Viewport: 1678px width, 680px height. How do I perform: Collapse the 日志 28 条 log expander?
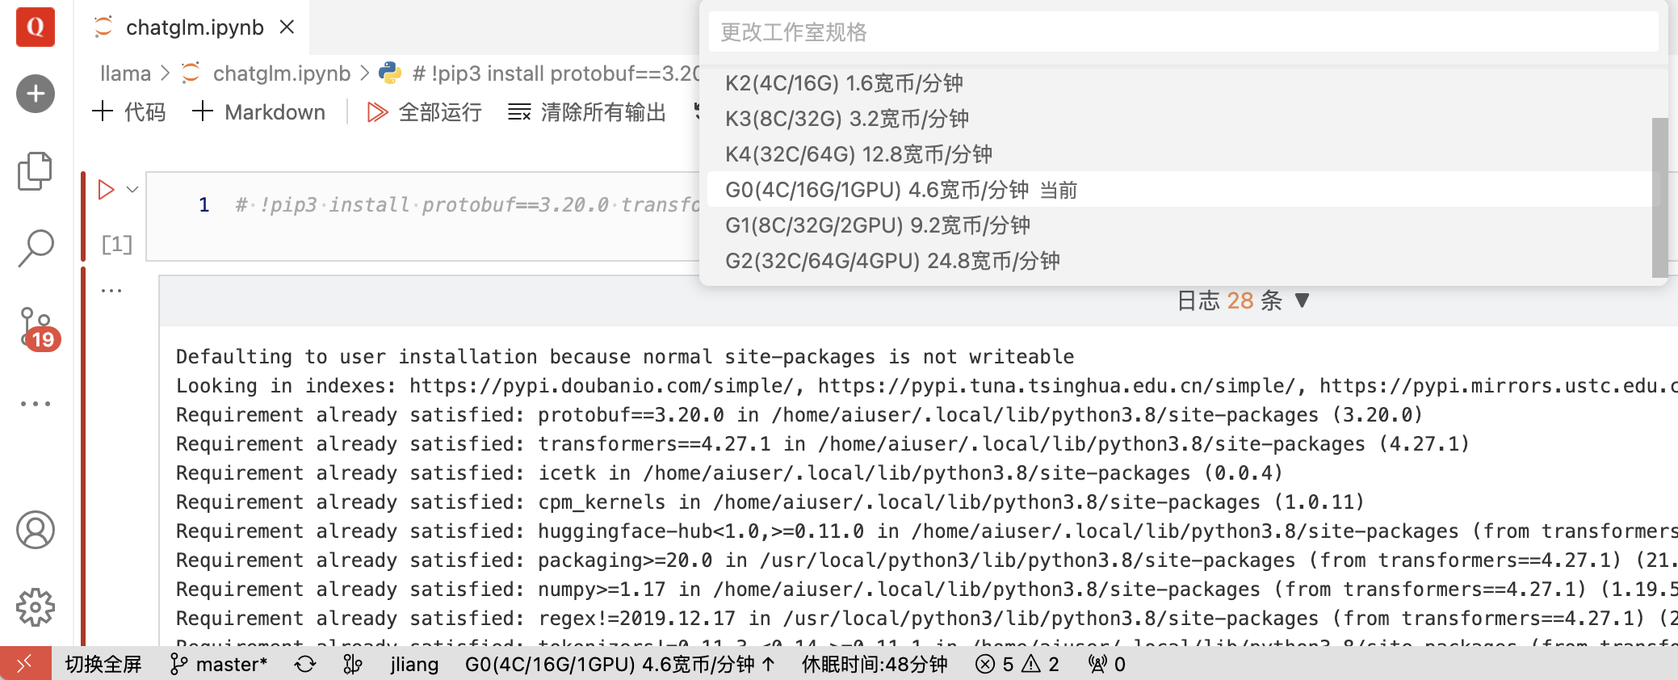[1243, 300]
